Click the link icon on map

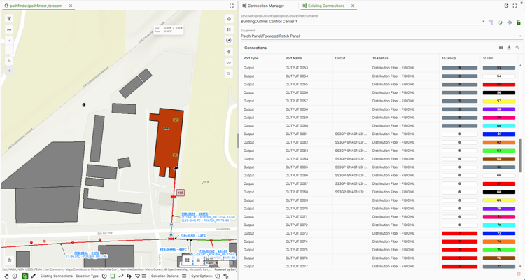coord(229,62)
